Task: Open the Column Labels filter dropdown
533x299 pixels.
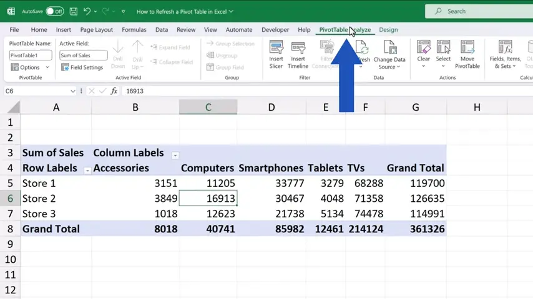Action: click(175, 155)
